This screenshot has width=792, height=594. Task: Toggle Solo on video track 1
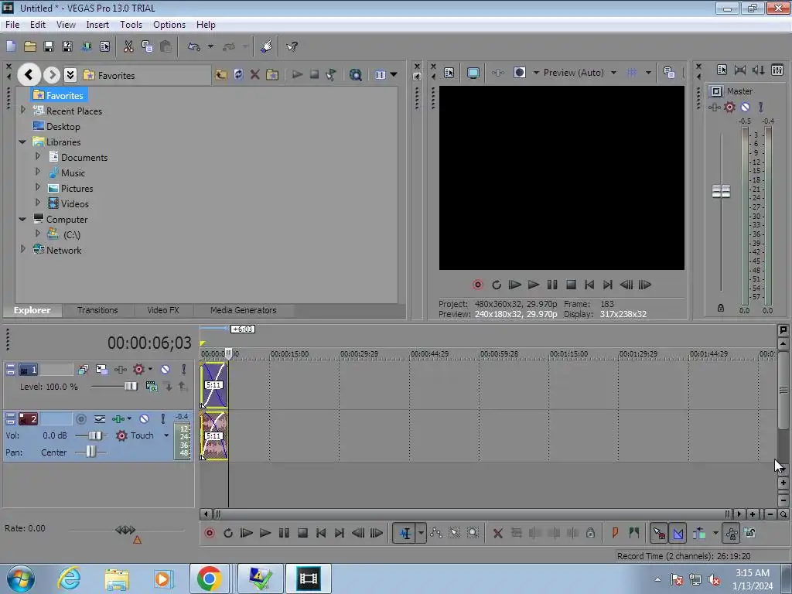click(x=184, y=370)
